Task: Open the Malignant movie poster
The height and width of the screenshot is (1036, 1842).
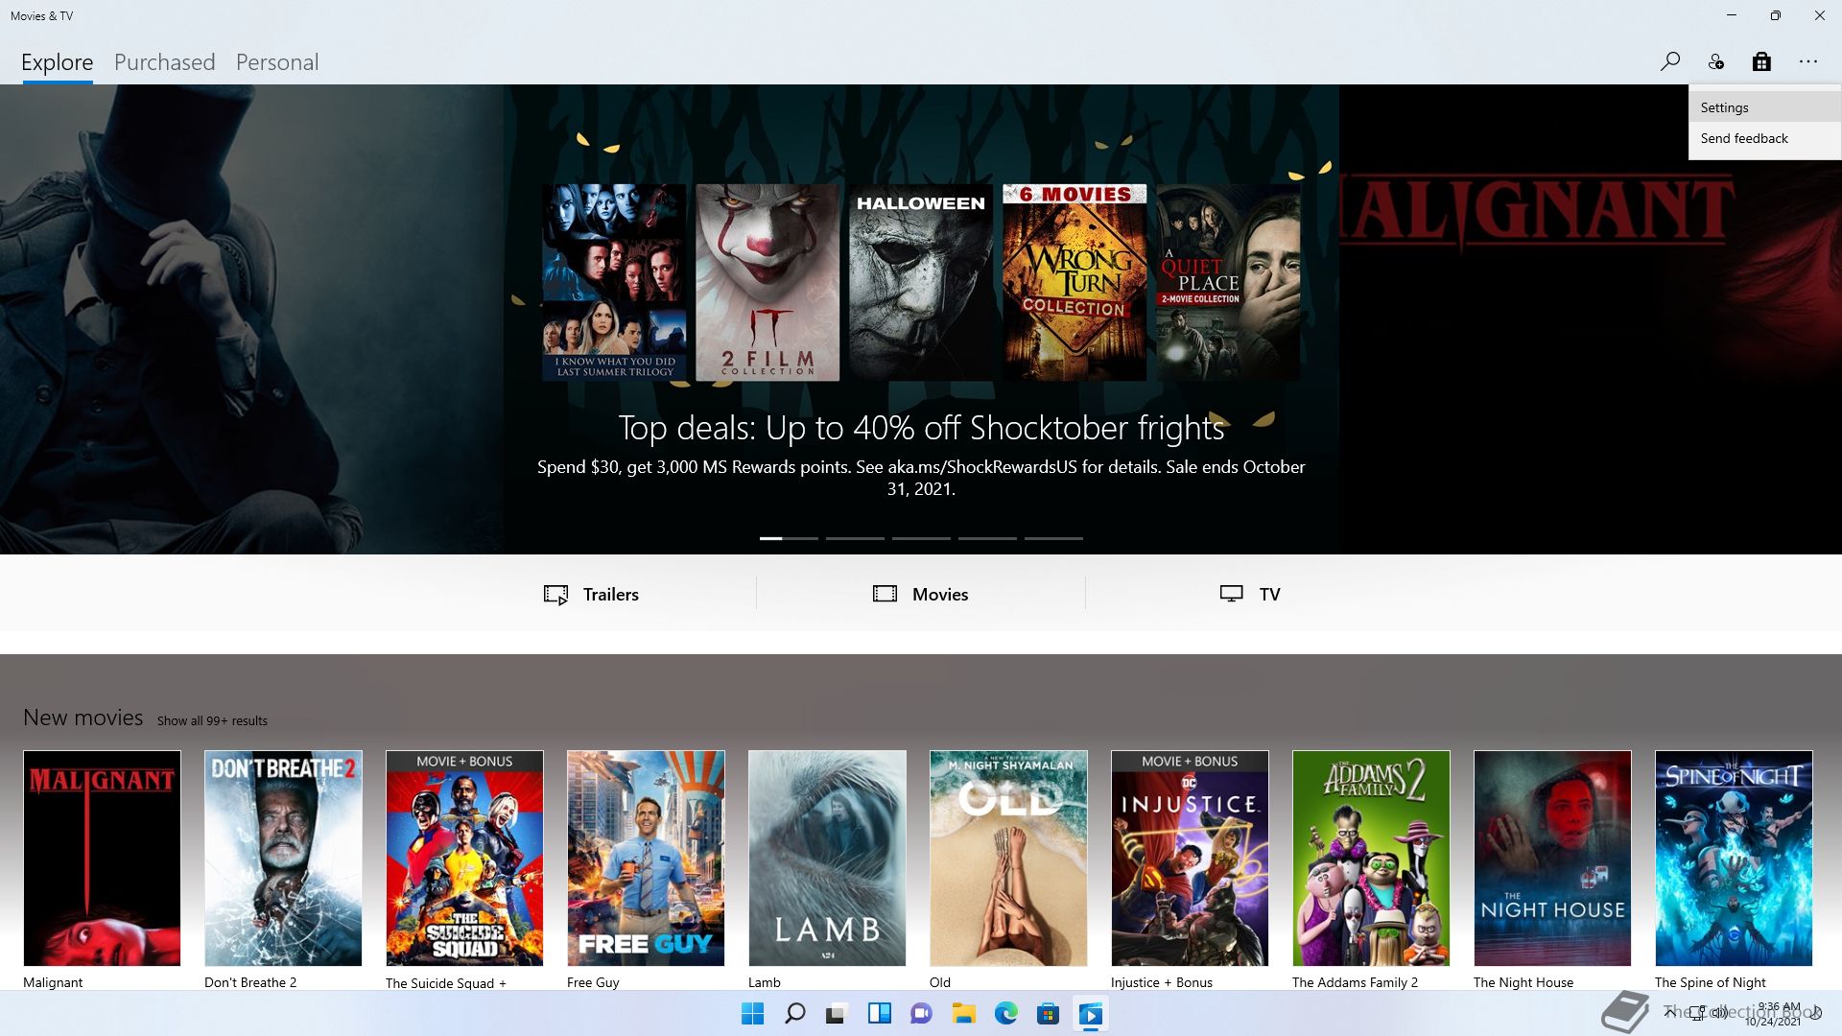Action: point(102,858)
